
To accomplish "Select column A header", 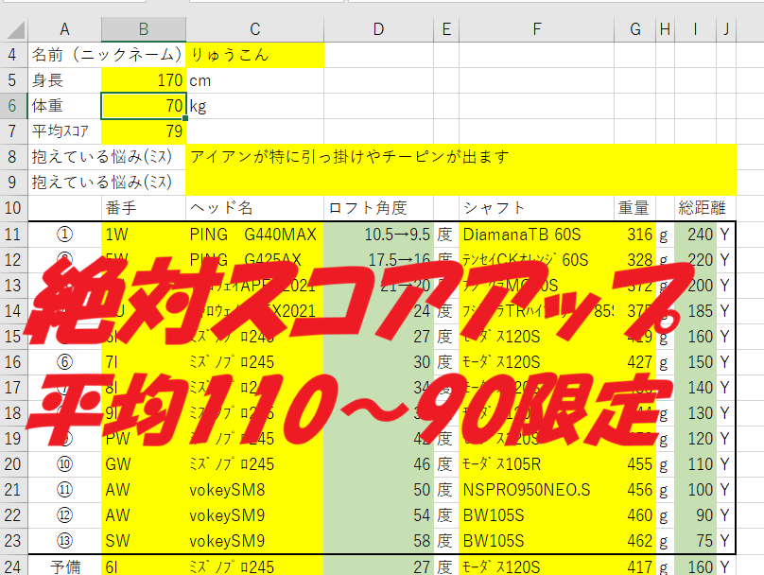I will pos(65,29).
